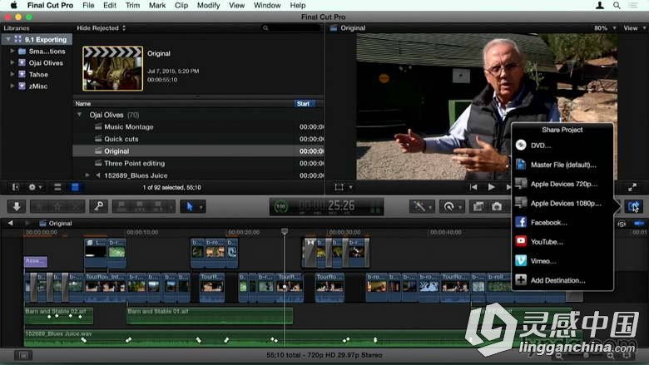Toggle the Libraries sidebar visibility

click(x=15, y=187)
